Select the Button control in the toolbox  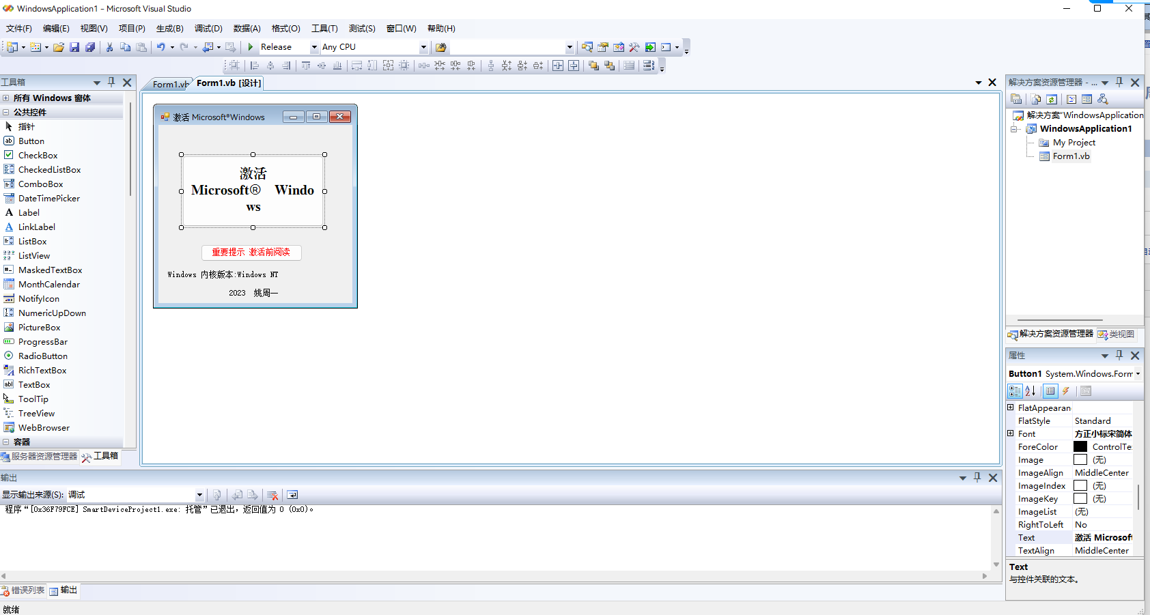31,141
